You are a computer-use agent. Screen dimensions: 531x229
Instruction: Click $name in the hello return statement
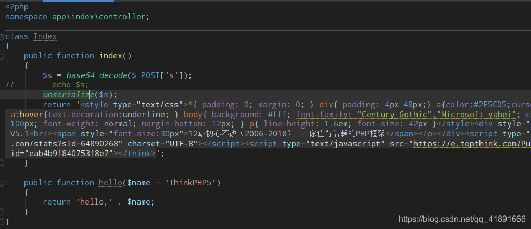coord(138,202)
